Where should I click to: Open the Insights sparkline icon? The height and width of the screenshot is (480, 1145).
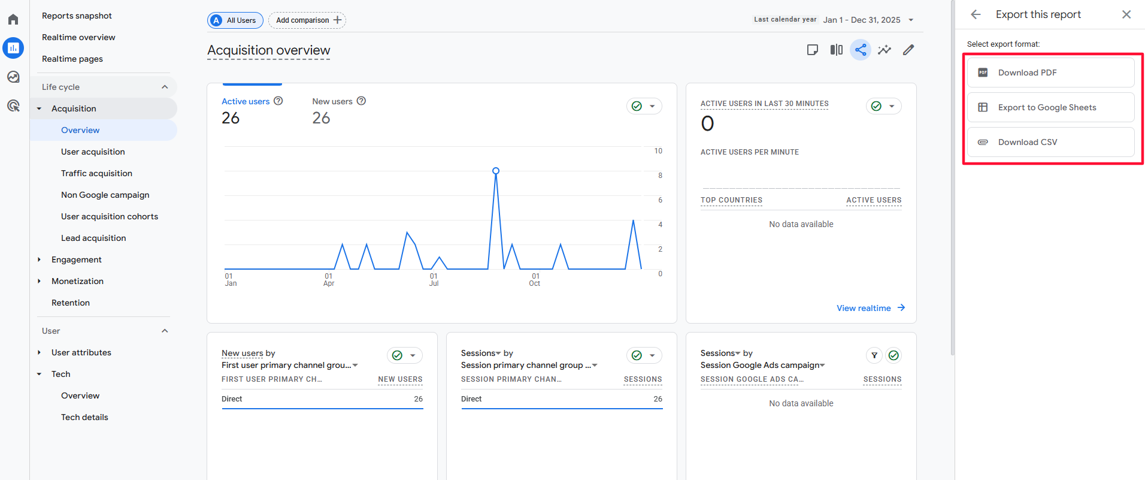tap(885, 50)
